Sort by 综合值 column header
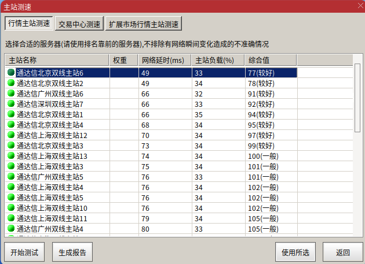The image size is (365, 264). 271,61
